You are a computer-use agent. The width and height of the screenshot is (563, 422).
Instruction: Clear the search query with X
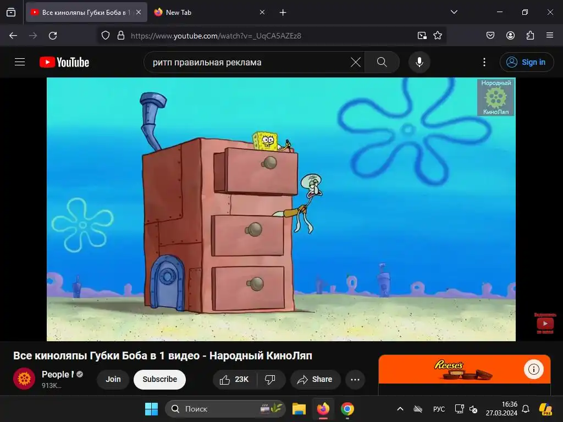pos(356,63)
